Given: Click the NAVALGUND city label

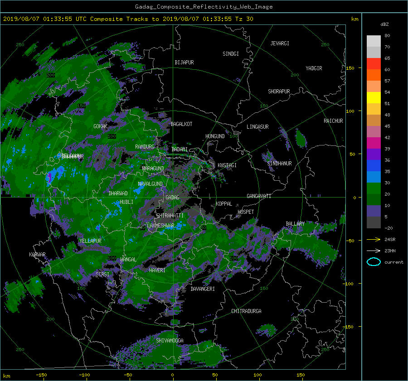Looking at the screenshot, I should [150, 184].
